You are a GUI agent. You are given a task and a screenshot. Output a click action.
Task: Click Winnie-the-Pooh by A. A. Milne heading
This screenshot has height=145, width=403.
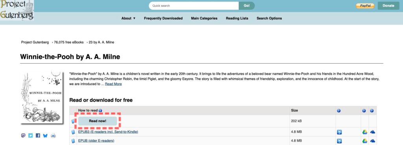[70, 57]
